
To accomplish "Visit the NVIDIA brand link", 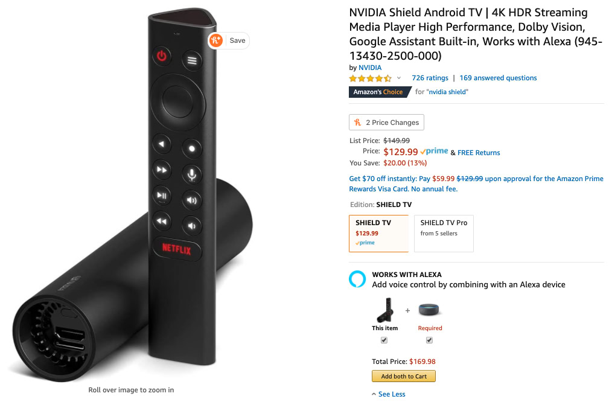I will [370, 68].
